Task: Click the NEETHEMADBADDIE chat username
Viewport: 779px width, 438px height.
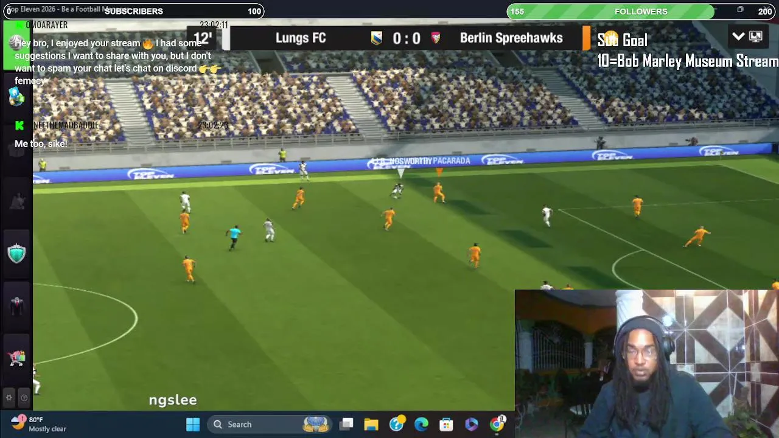Action: pos(66,125)
